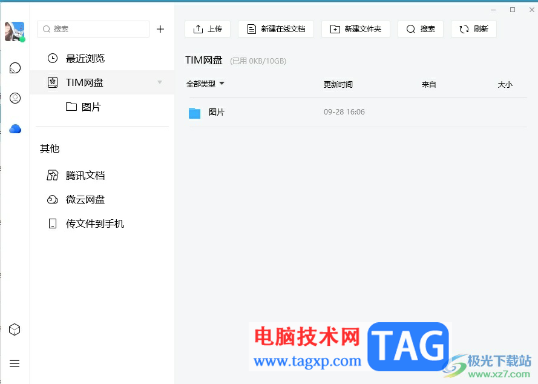Open the user avatar profile
Screen dimensions: 538x384
click(15, 31)
